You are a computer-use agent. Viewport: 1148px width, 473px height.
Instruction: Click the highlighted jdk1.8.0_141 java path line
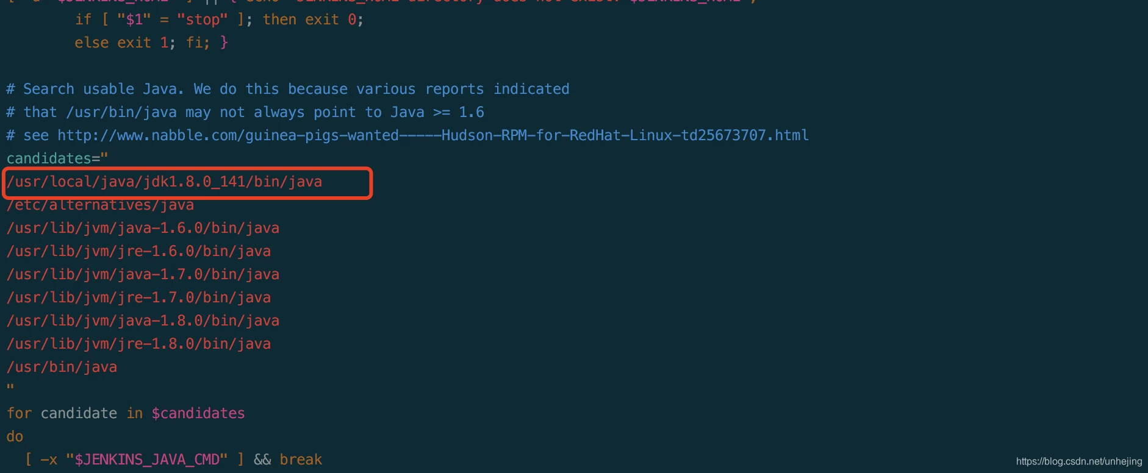point(164,182)
